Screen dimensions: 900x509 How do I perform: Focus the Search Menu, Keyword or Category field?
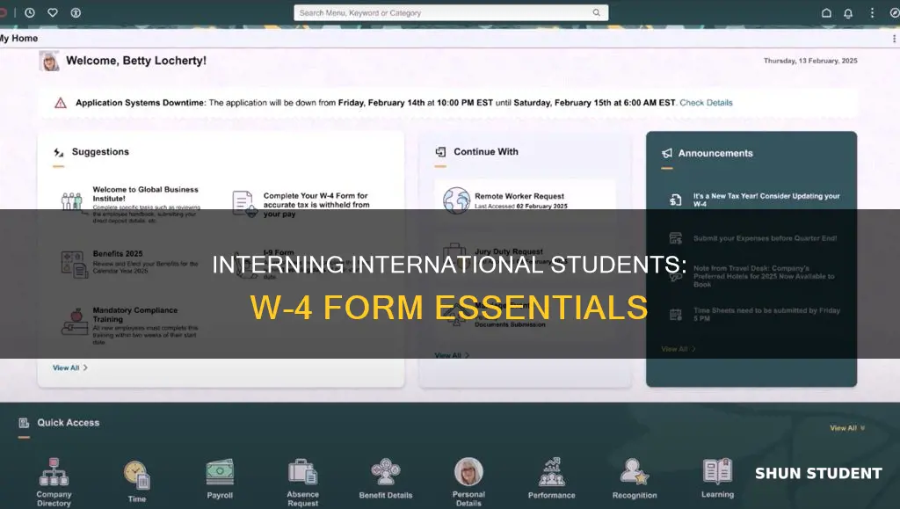tap(451, 12)
